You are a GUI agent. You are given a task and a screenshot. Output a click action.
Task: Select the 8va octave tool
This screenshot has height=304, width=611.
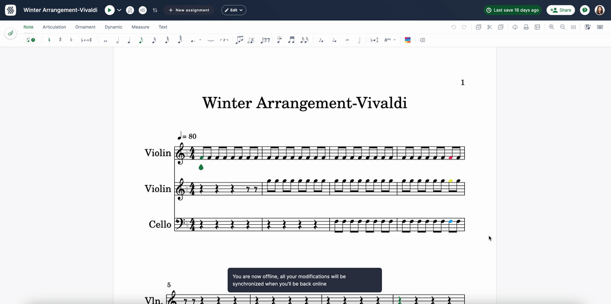[388, 40]
